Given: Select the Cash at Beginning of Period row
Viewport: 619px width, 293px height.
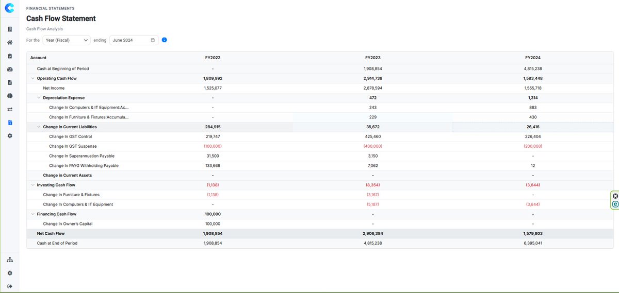Looking at the screenshot, I should pyautogui.click(x=320, y=68).
